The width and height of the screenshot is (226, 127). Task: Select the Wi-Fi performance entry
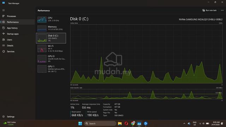[x=51, y=48]
